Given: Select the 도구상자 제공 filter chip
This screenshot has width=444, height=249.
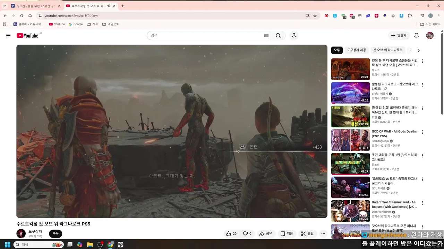Looking at the screenshot, I should point(357,50).
